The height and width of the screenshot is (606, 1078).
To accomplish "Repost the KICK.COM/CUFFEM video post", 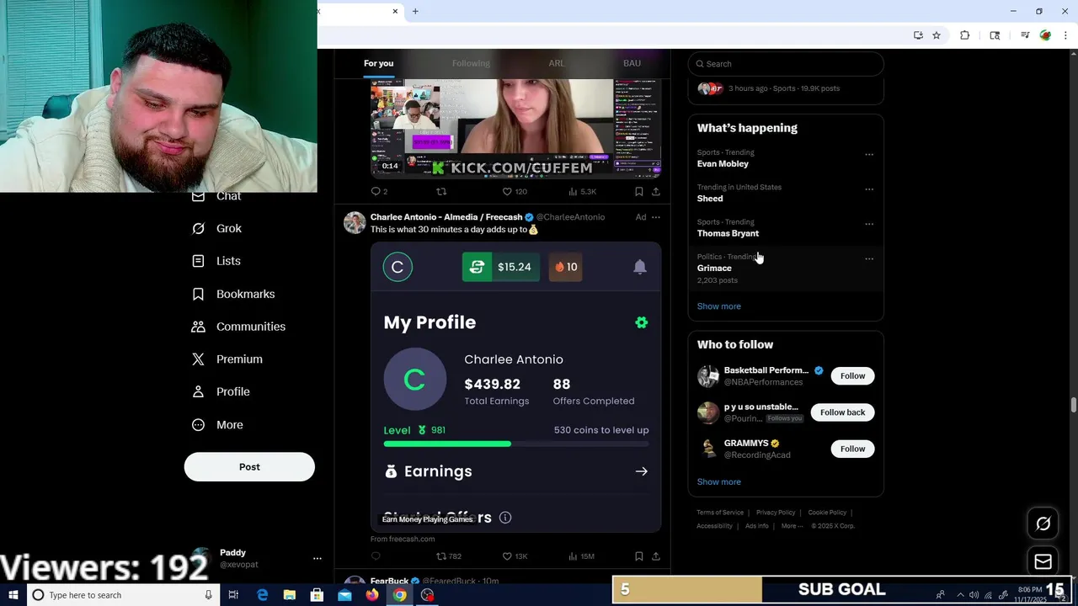I will pos(441,191).
